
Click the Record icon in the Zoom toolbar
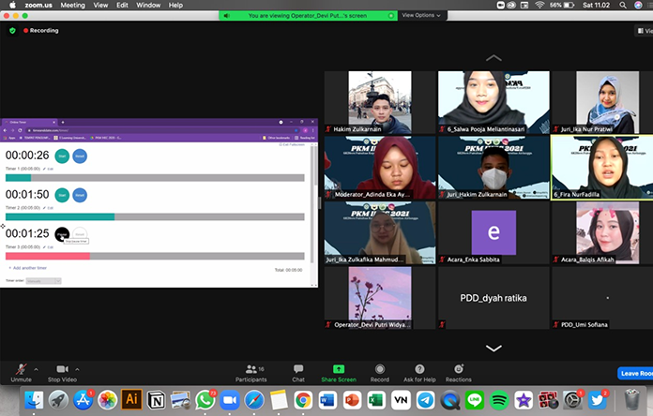[380, 370]
